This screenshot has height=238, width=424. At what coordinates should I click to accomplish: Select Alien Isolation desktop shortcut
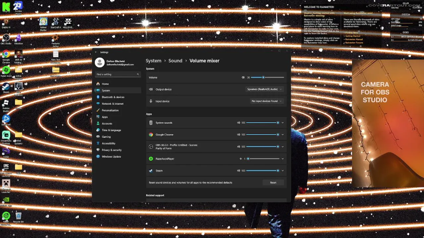[x=19, y=89]
